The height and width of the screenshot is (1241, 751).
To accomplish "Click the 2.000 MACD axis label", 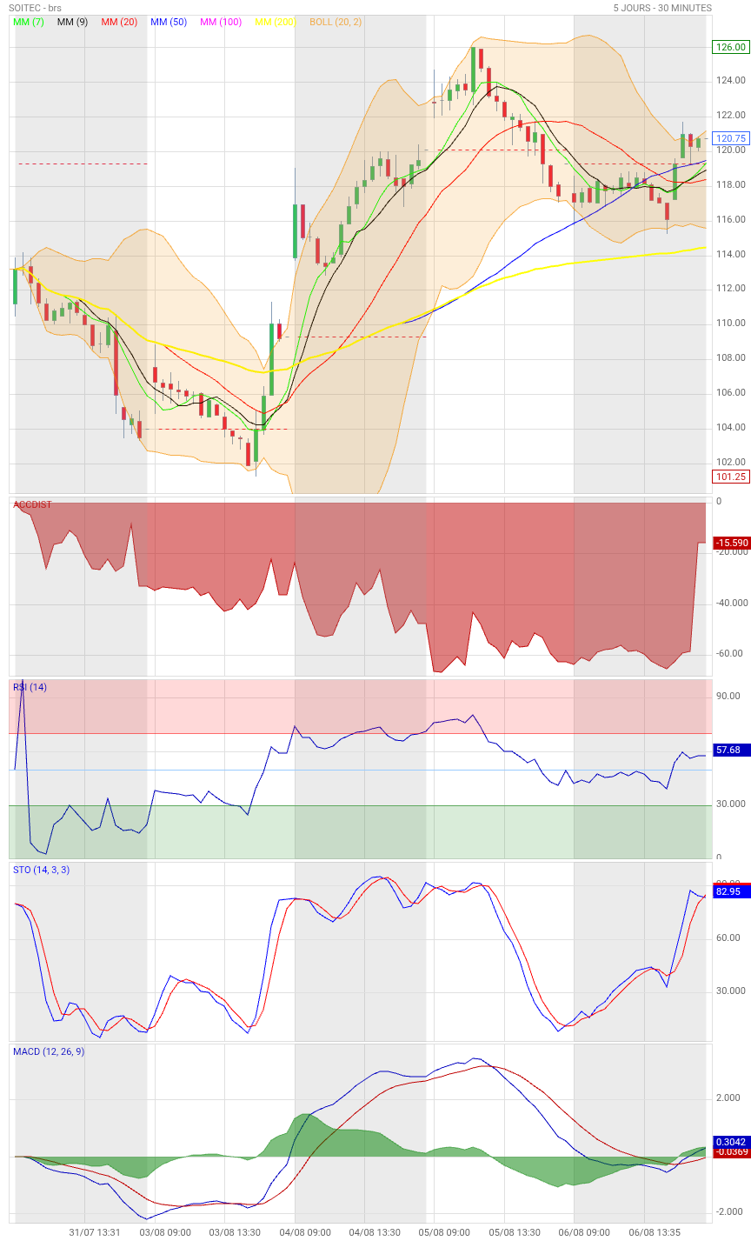I will (728, 1098).
